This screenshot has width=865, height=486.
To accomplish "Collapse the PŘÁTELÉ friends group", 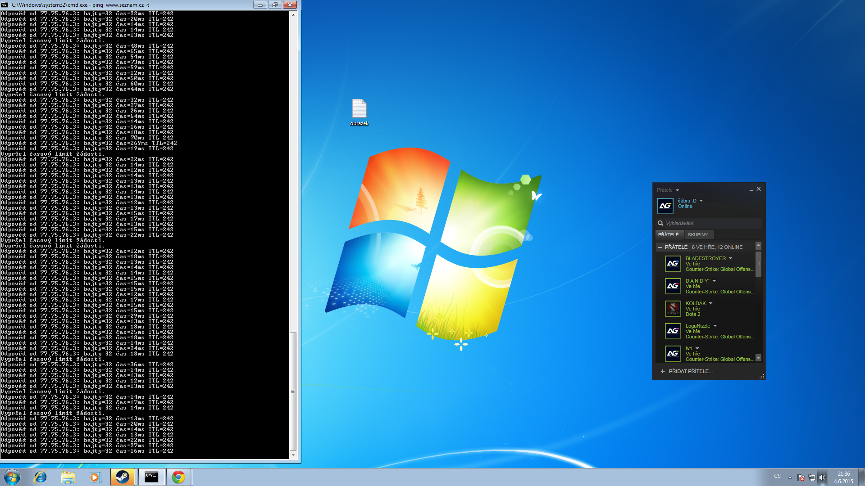I will click(x=660, y=247).
